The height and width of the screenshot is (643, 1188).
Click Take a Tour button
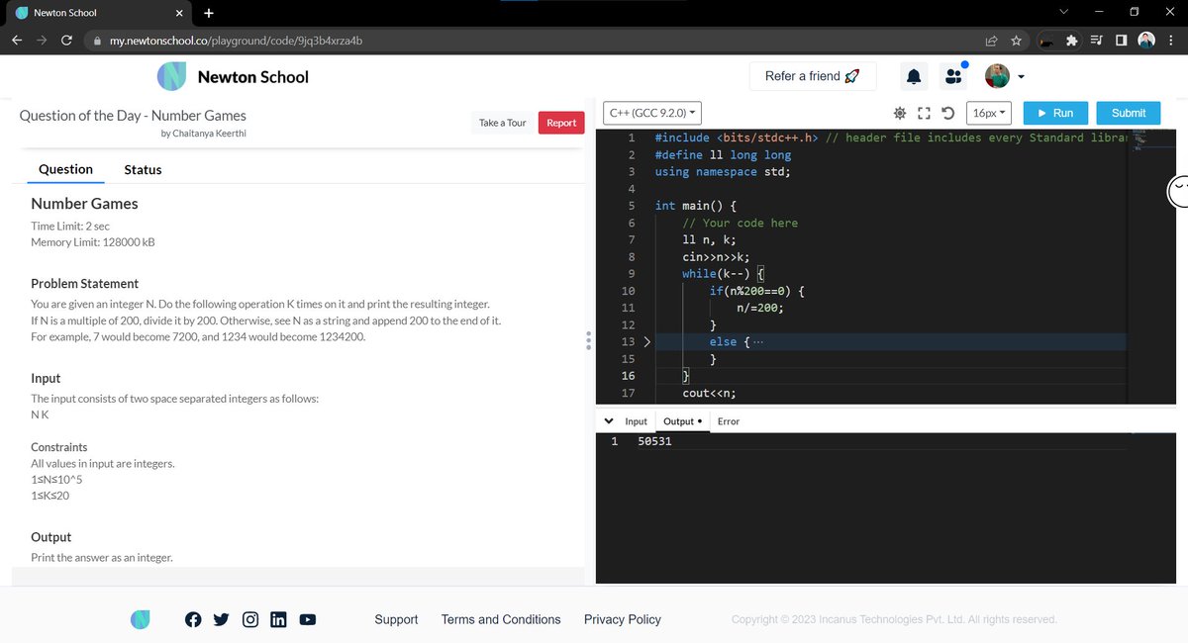tap(503, 123)
